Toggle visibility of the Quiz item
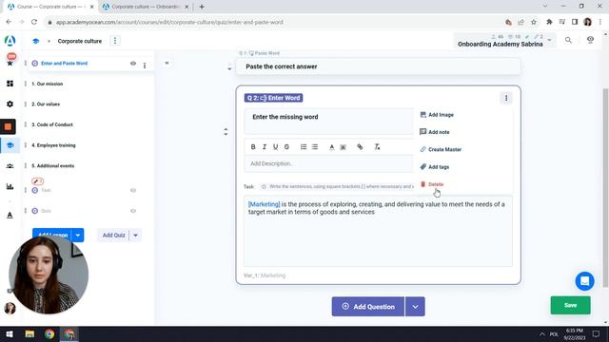 point(133,211)
